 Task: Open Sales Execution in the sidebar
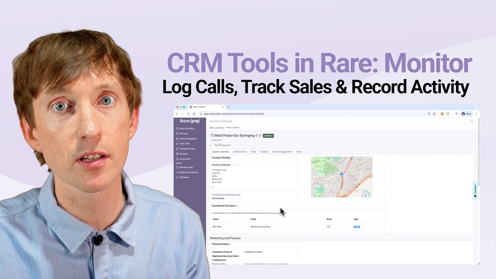click(x=187, y=128)
